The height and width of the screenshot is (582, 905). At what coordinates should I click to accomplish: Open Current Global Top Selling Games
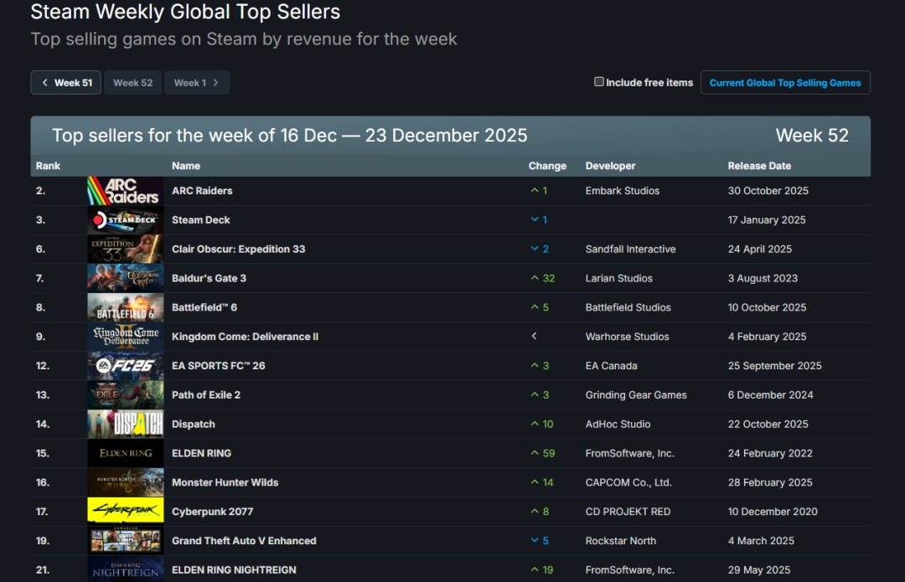click(x=785, y=82)
